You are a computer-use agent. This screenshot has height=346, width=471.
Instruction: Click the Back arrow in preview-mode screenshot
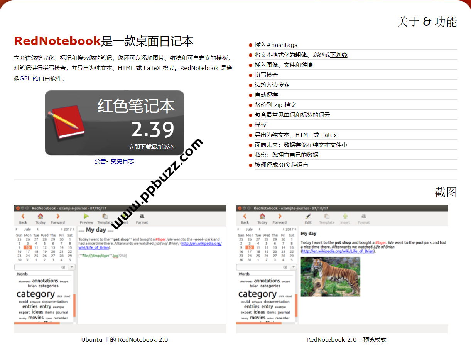click(245, 216)
